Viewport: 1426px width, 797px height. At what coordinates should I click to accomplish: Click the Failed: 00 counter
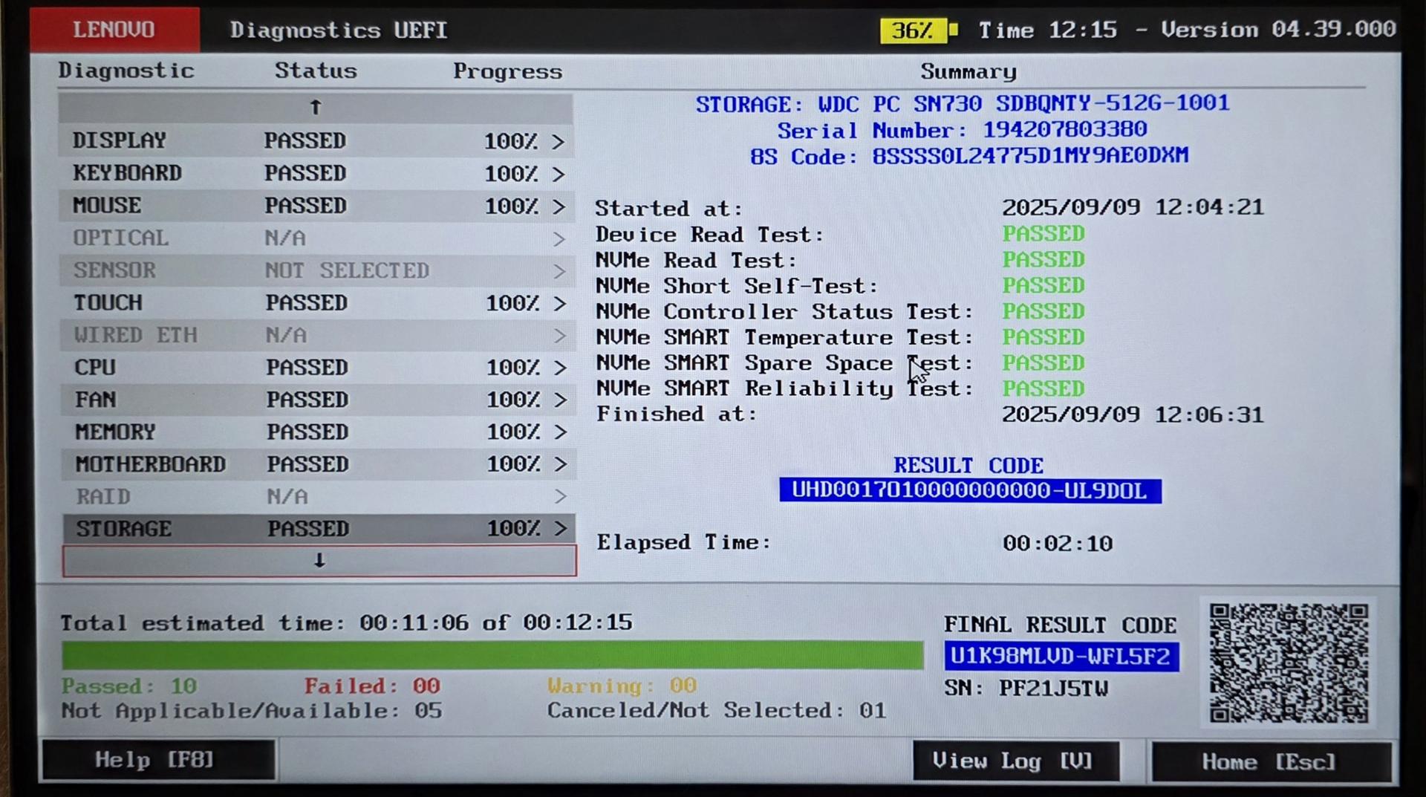click(372, 686)
